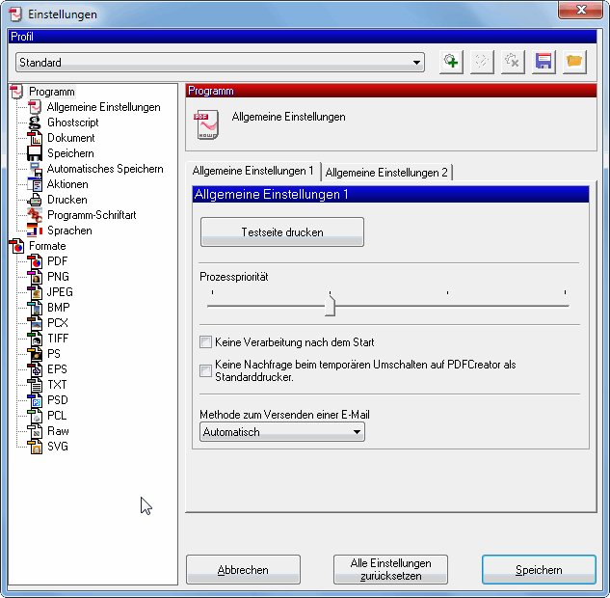Click the JPEG format icon
The image size is (610, 598).
35,292
